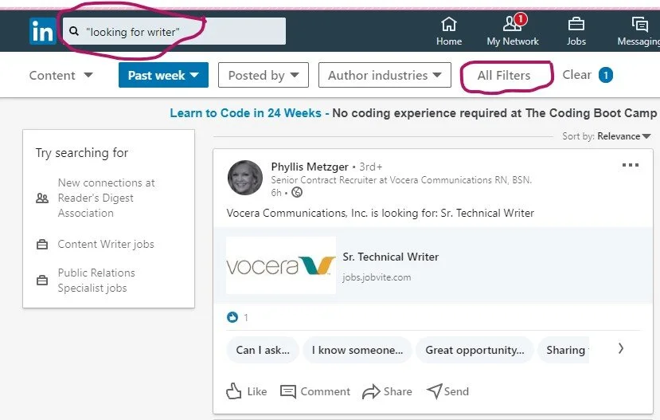Click the LinkedIn logo icon
This screenshot has height=420, width=660.
(42, 31)
